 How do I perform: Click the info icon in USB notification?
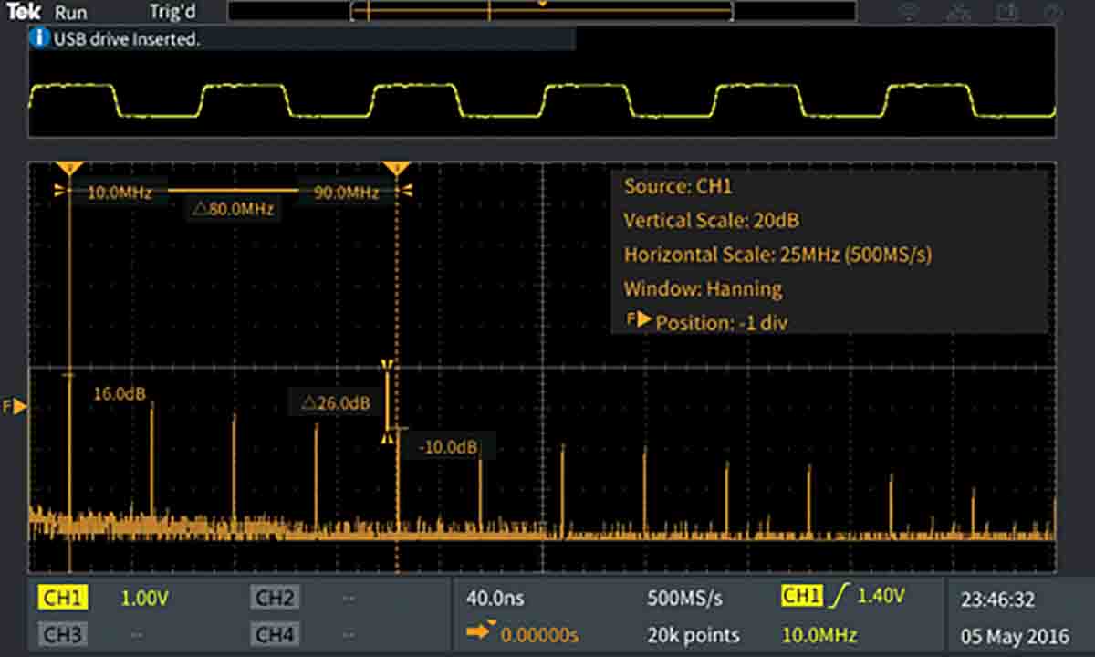point(39,39)
